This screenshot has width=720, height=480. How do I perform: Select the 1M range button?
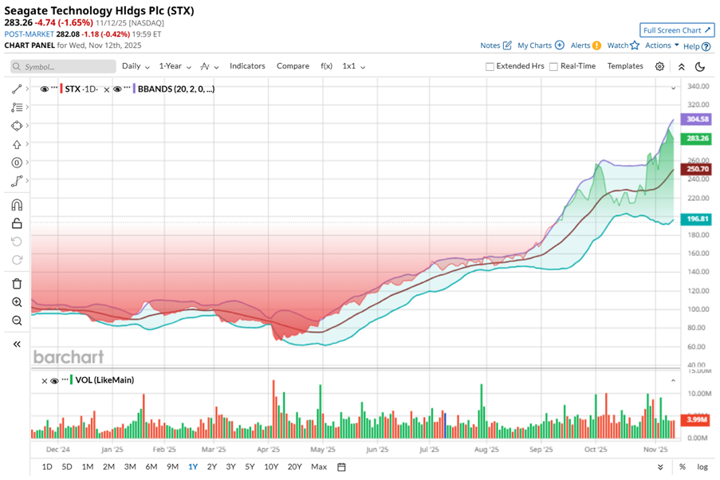(87, 466)
